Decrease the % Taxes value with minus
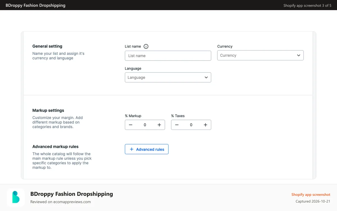The image size is (337, 211). click(x=177, y=125)
